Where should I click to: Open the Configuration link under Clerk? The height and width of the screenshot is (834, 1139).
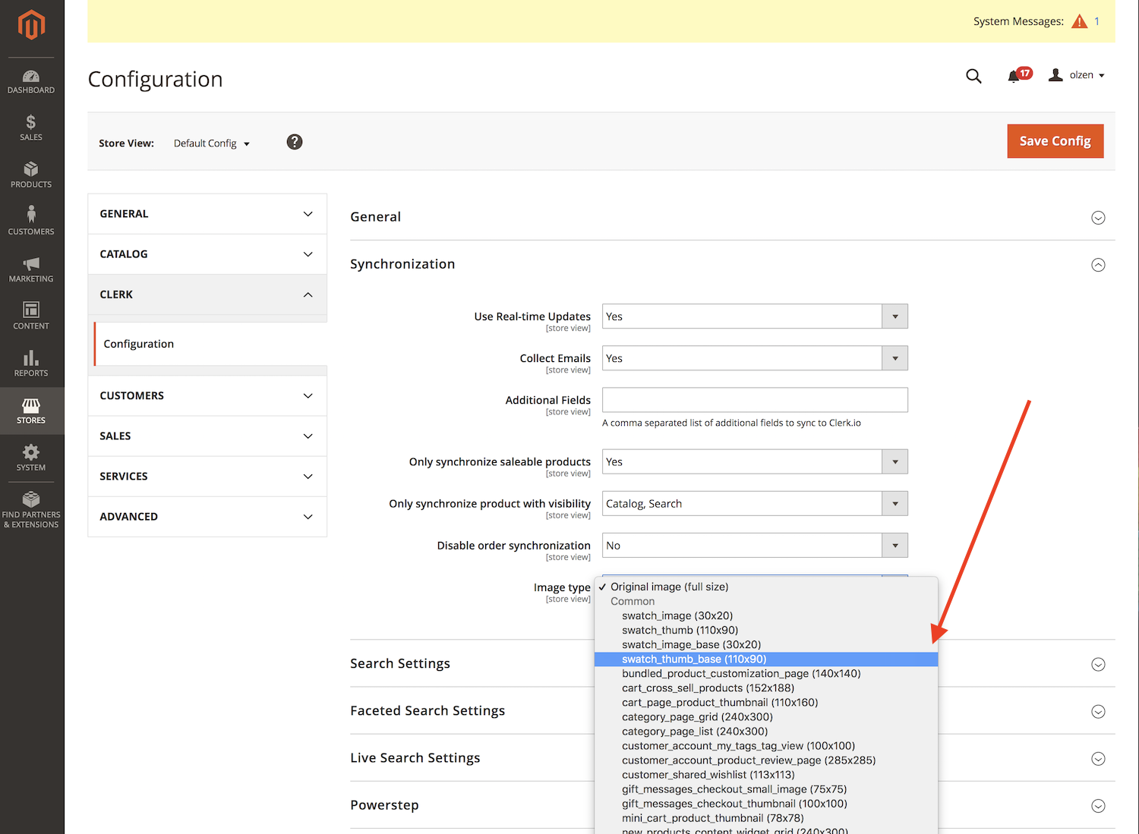coord(139,344)
